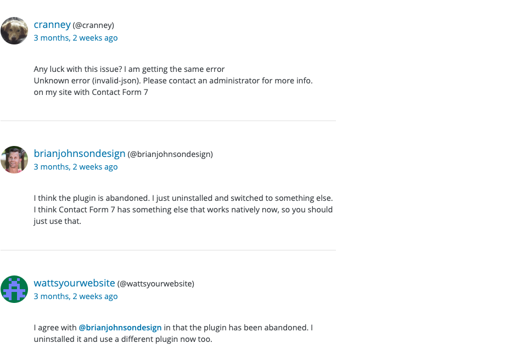Click the "Unknown error (invalid-json)" message line
The image size is (516, 360).
coord(173,81)
